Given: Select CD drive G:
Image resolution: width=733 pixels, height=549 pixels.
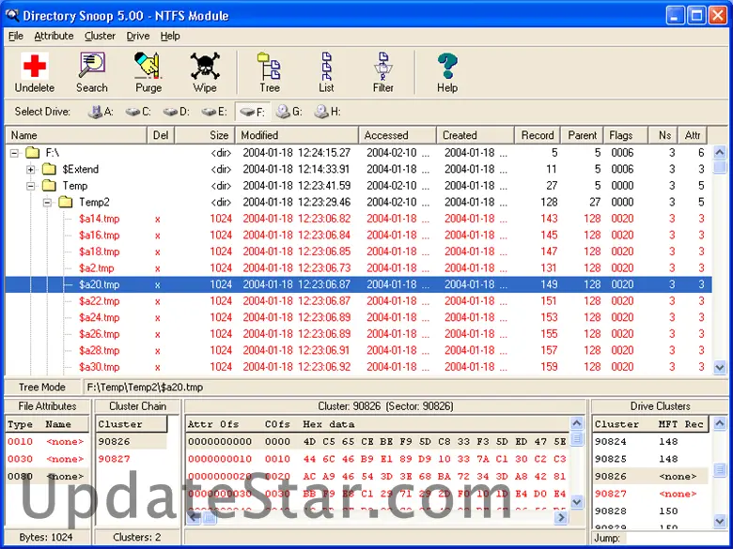Looking at the screenshot, I should 289,112.
